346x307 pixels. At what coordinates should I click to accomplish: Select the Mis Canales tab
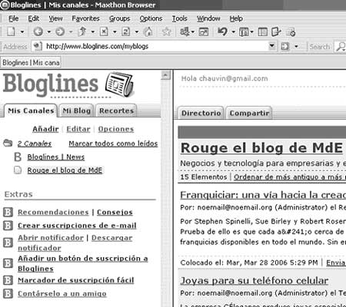click(31, 111)
